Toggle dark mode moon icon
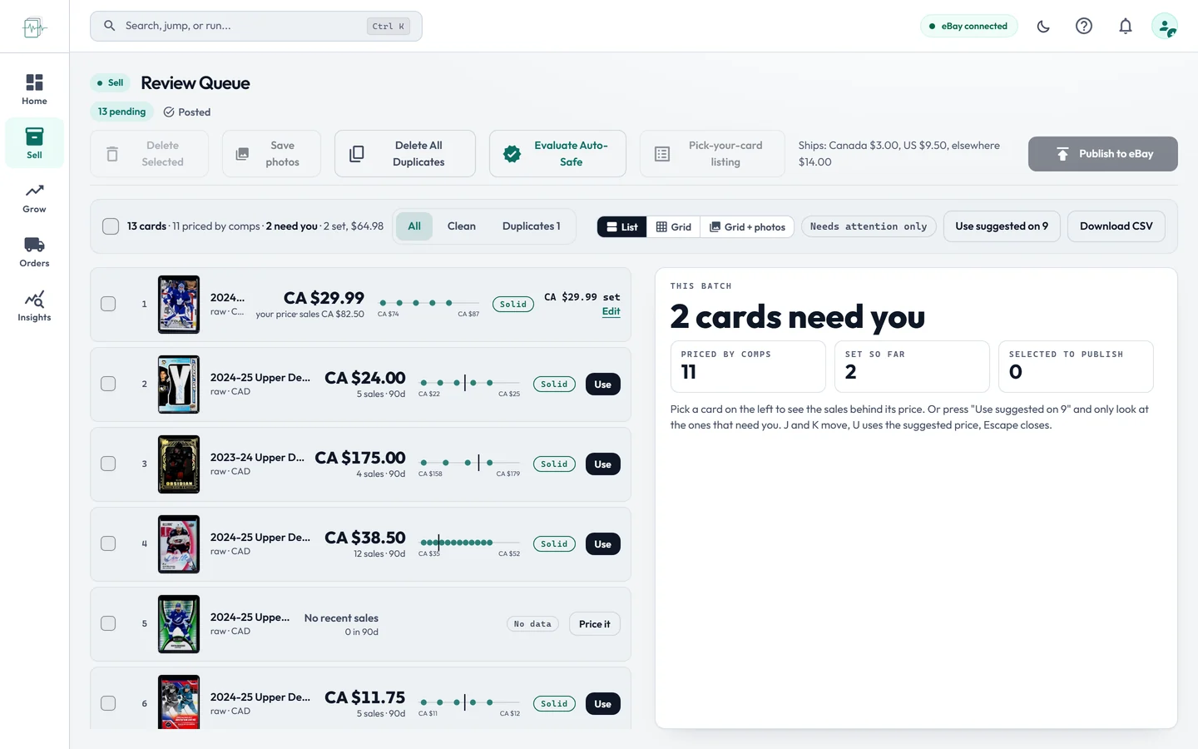This screenshot has width=1198, height=749. click(1043, 26)
